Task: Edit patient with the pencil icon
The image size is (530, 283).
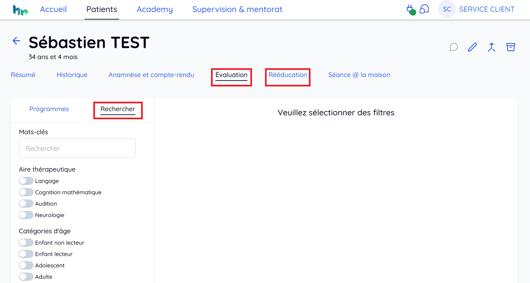Action: (472, 47)
